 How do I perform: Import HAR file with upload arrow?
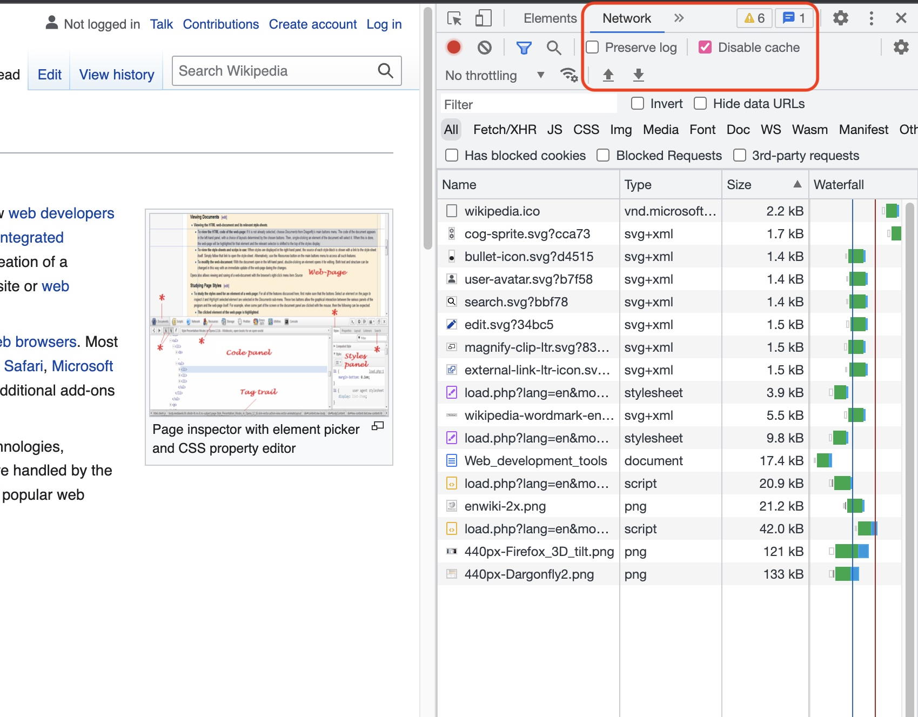coord(608,75)
